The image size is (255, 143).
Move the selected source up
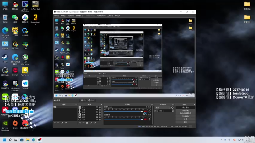point(91,123)
